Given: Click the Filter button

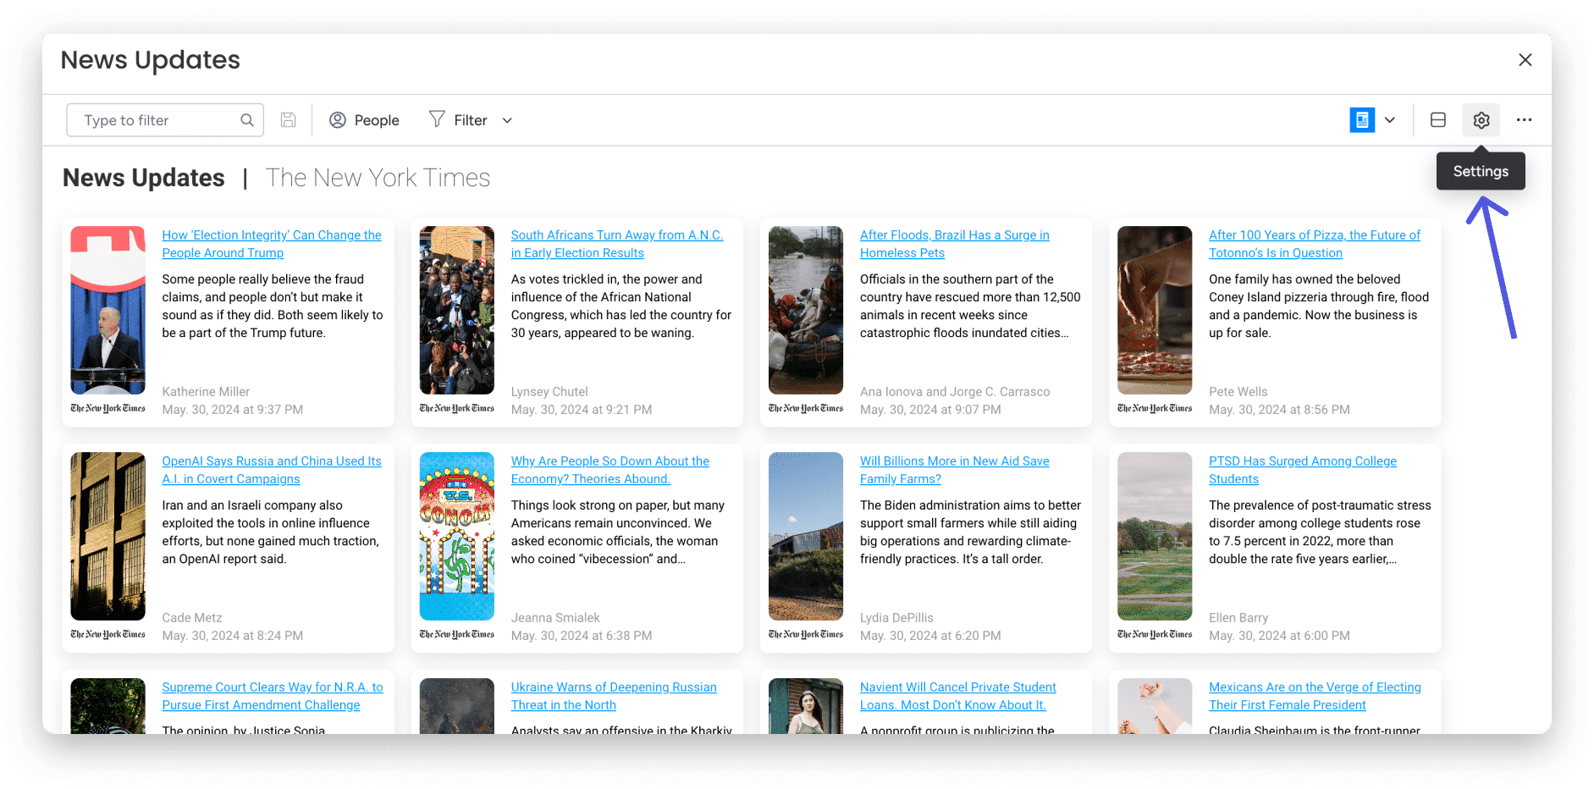Looking at the screenshot, I should (458, 120).
